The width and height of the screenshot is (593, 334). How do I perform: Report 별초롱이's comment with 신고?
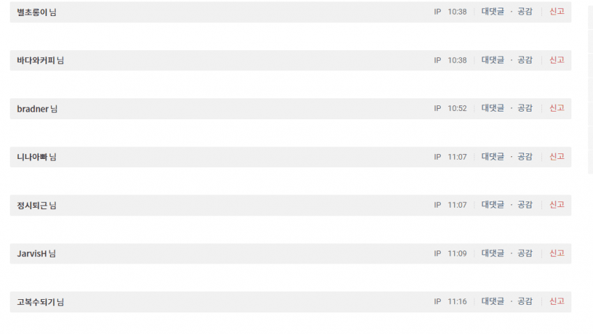[x=557, y=11]
